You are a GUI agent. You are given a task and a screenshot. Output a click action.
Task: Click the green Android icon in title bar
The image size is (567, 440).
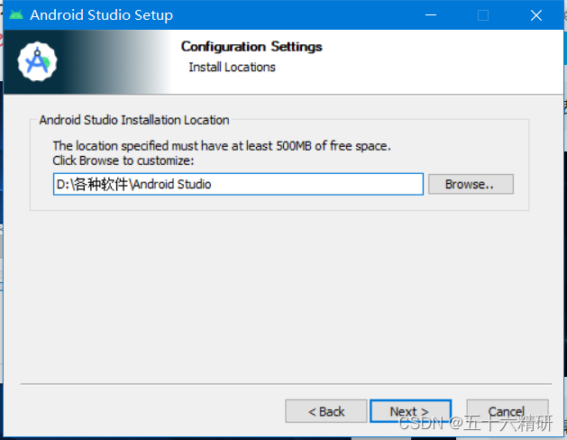click(x=16, y=15)
